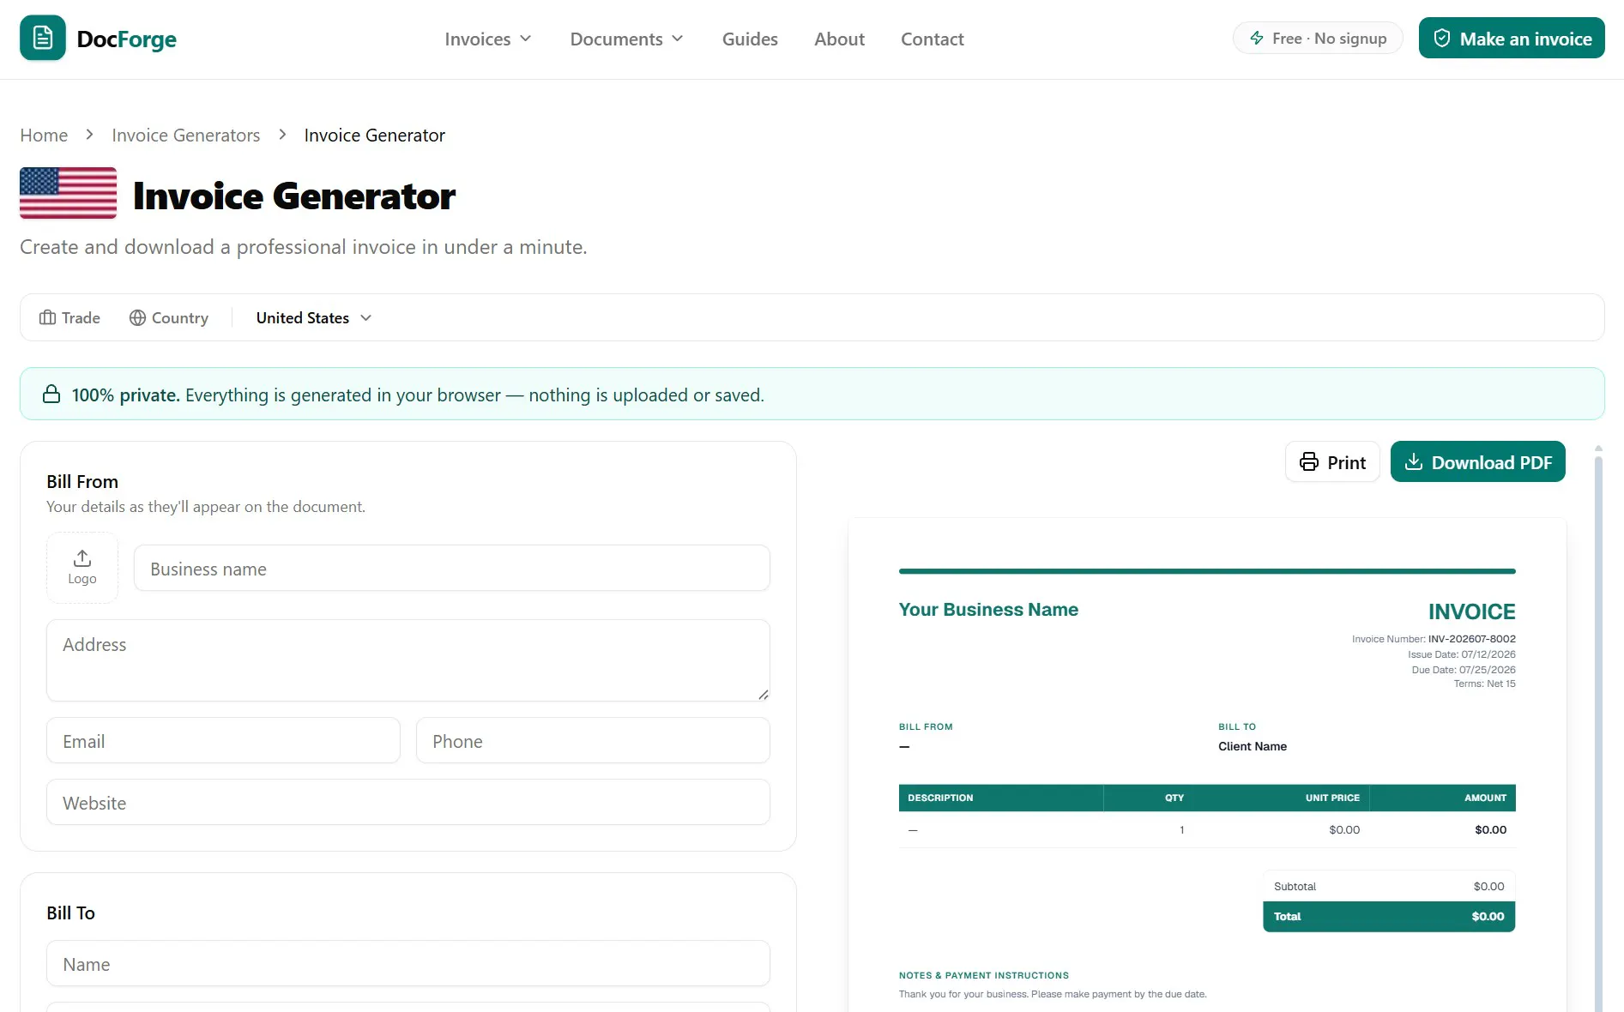Click the Print button

point(1332,461)
